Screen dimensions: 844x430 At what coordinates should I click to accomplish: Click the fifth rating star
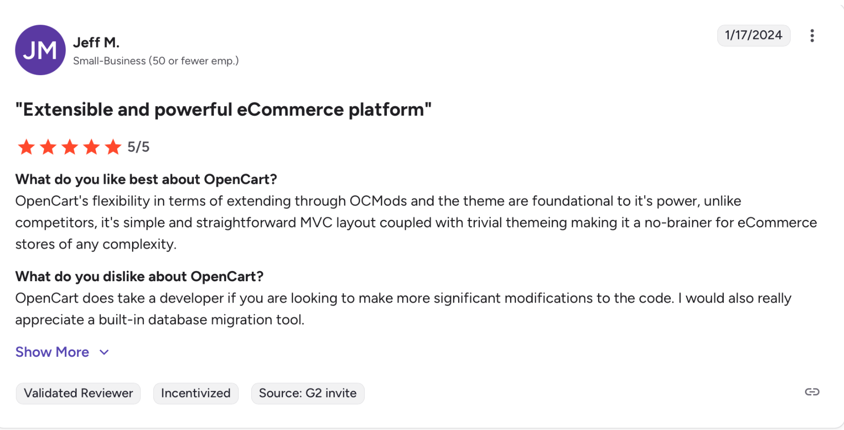[113, 147]
